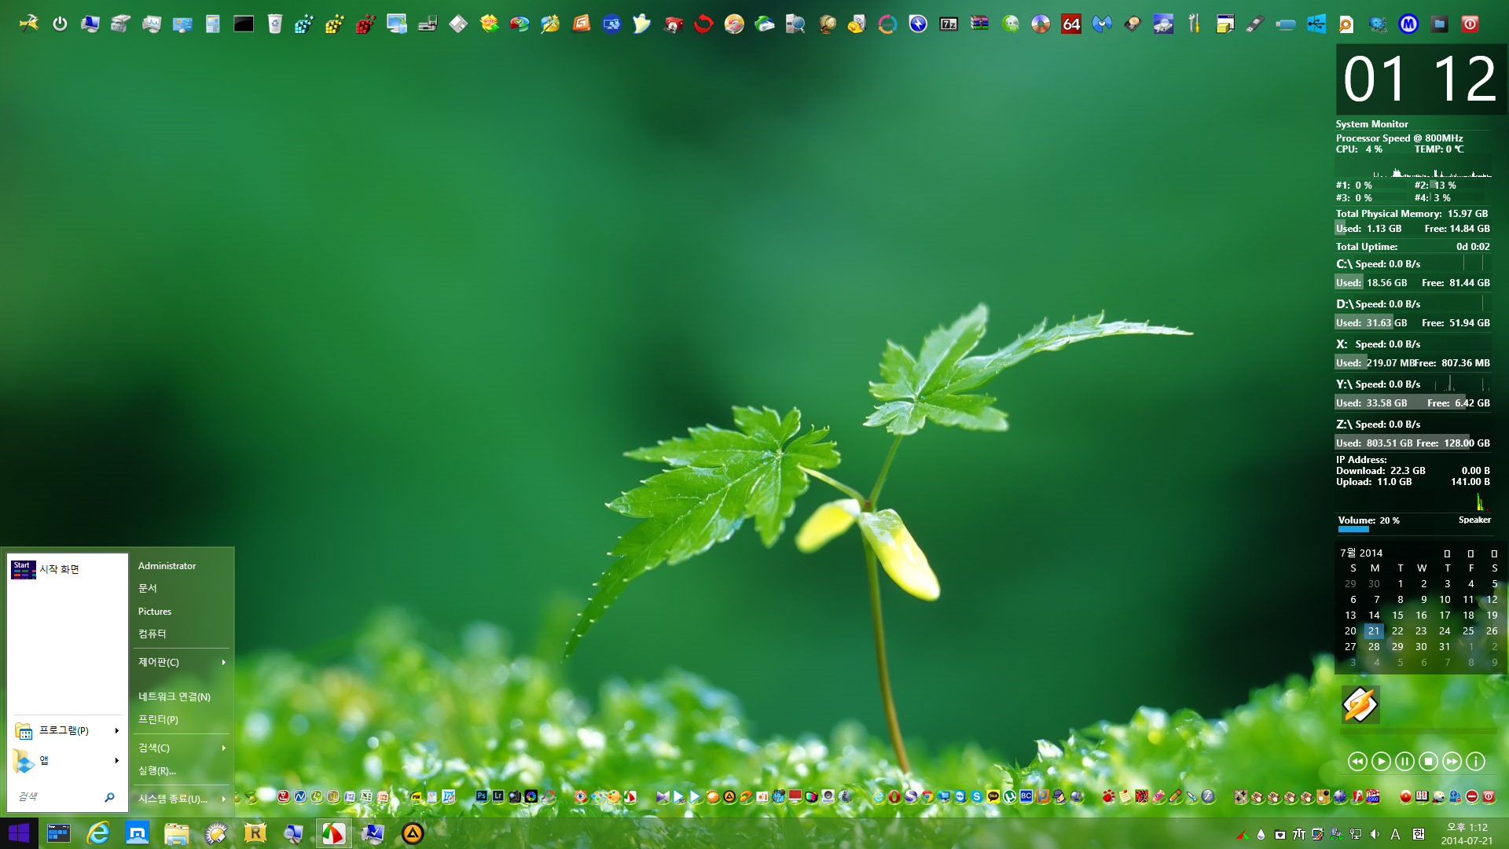
Task: Open File Explorer folder in taskbar
Action: 176,832
